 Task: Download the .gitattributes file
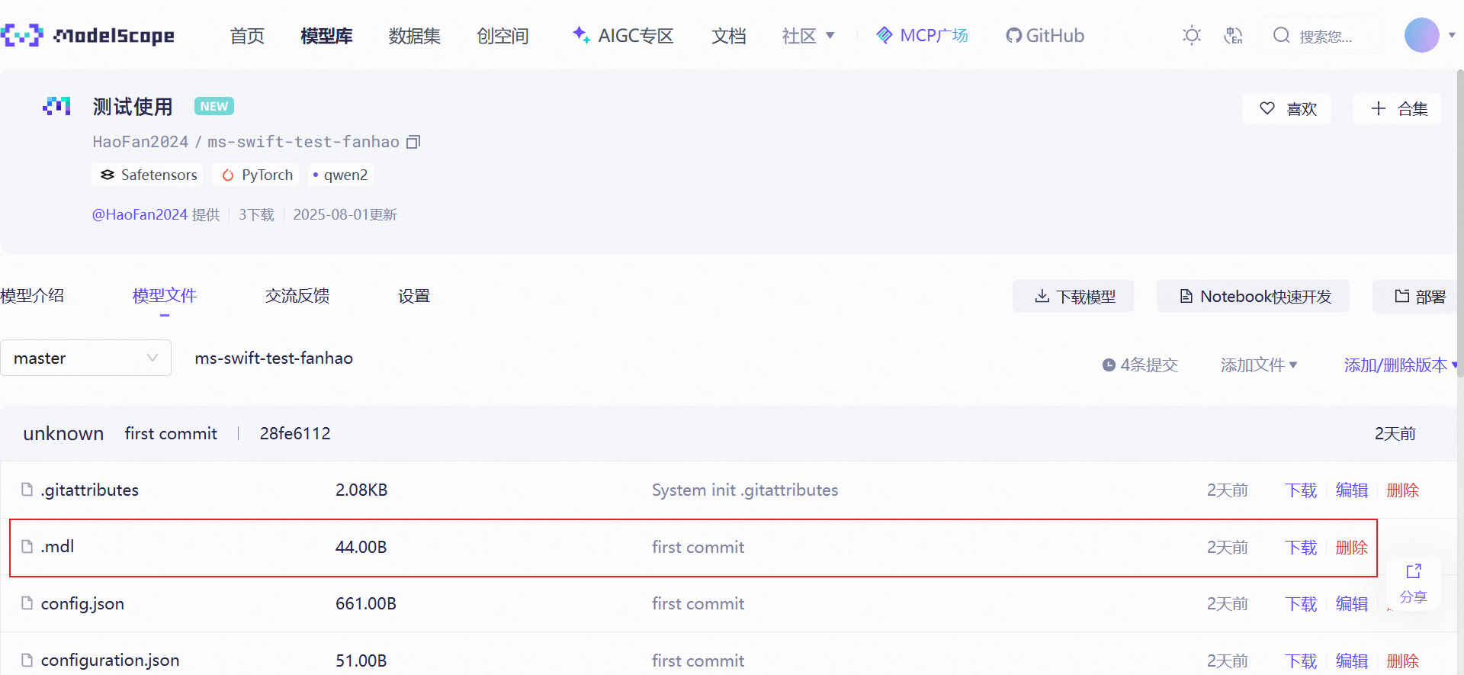tap(1301, 490)
